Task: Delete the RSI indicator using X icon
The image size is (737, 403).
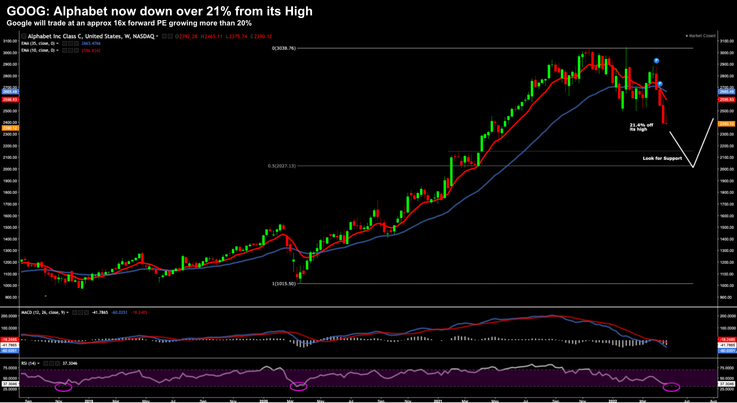Action: (x=57, y=363)
